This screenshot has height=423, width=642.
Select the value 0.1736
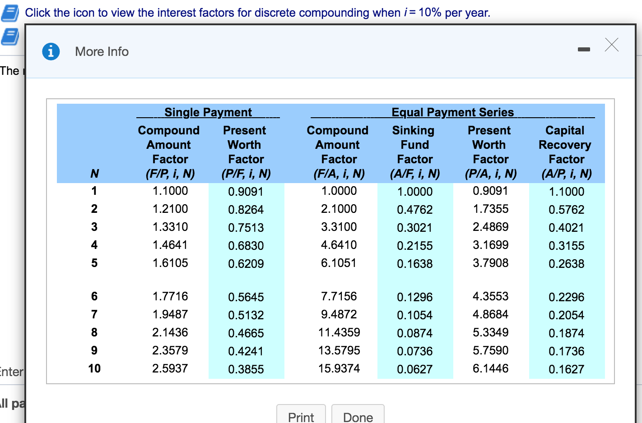click(567, 351)
